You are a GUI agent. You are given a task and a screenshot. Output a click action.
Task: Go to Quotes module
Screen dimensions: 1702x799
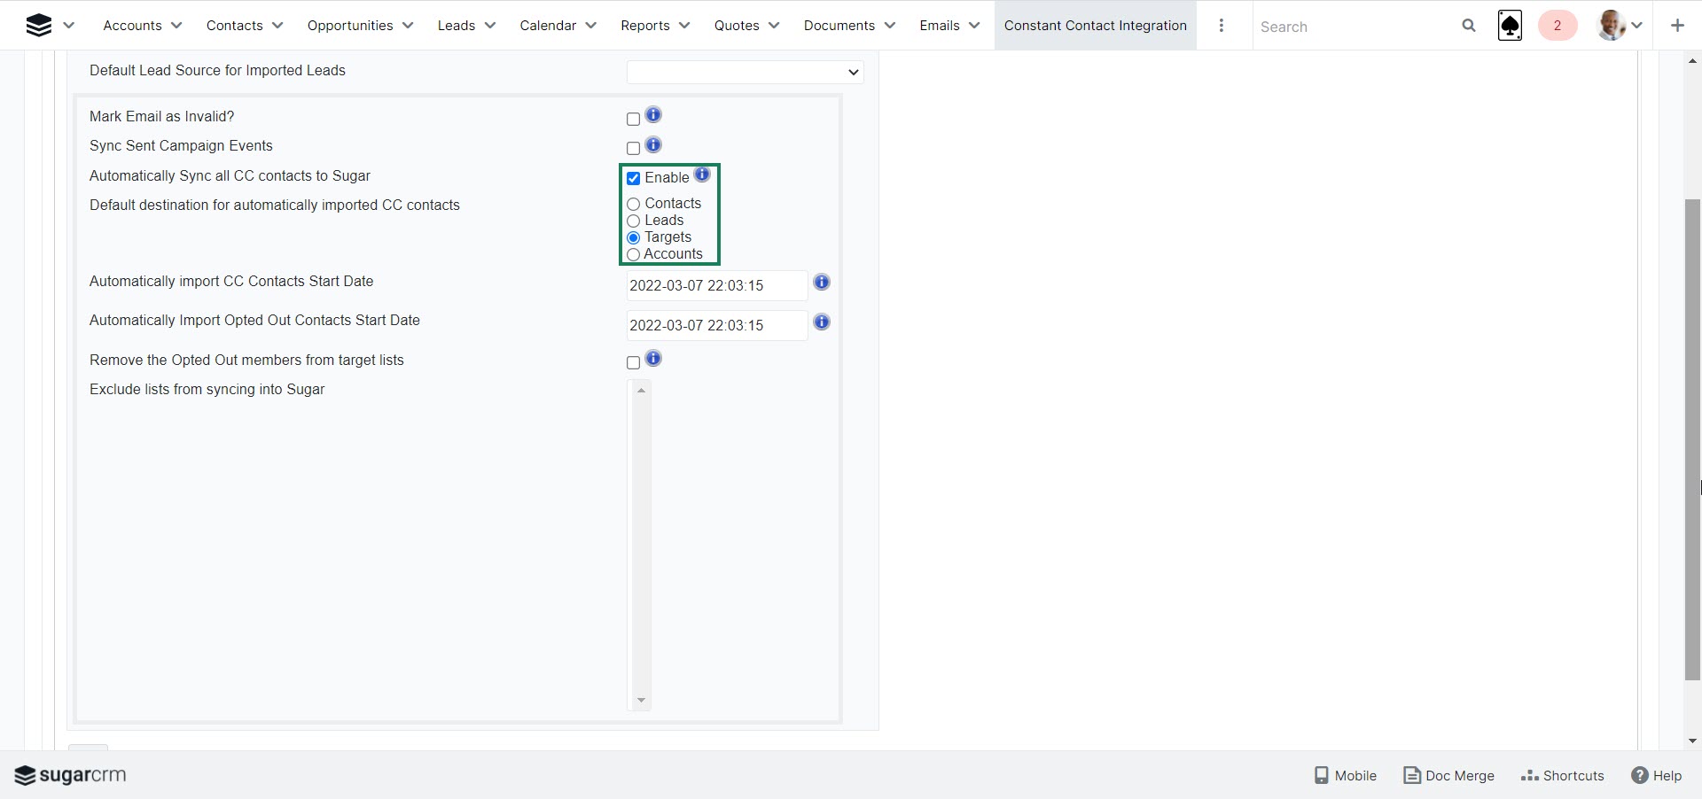pos(737,26)
